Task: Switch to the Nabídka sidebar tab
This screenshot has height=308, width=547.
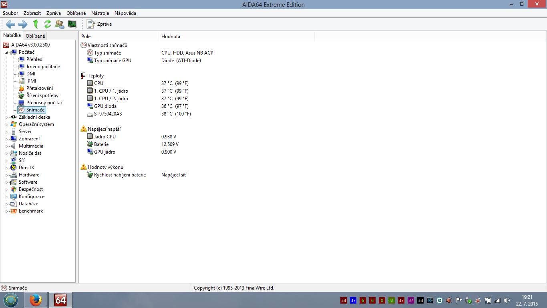Action: pos(12,35)
